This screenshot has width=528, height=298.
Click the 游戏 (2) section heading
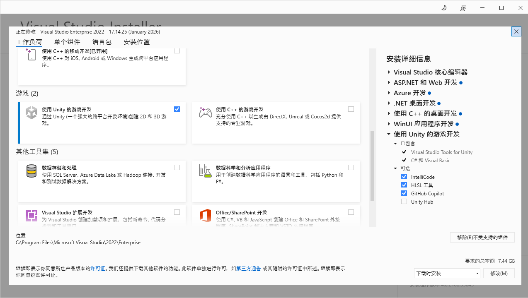click(27, 94)
